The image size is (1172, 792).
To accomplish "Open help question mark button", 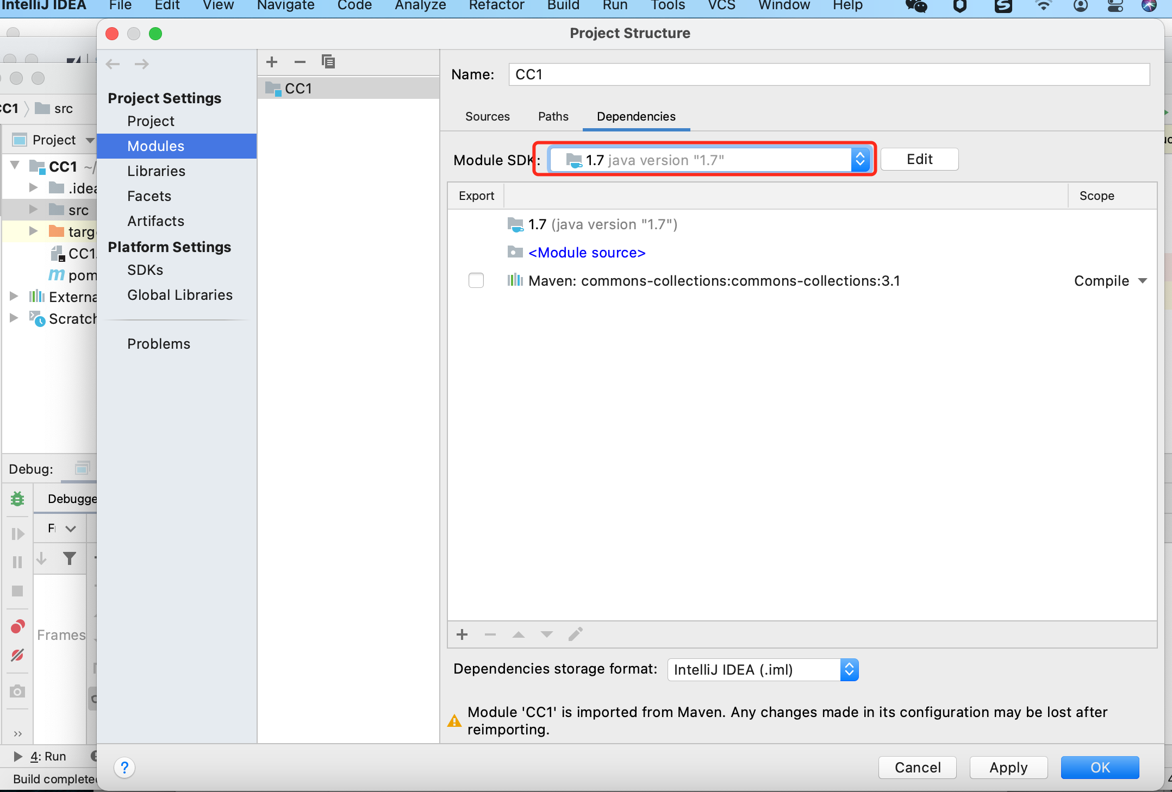I will (124, 768).
